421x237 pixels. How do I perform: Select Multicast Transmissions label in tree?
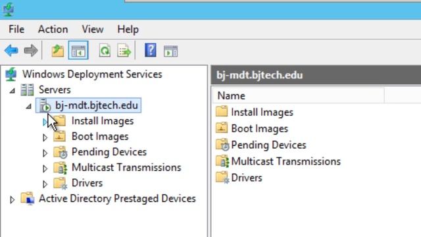pyautogui.click(x=126, y=168)
